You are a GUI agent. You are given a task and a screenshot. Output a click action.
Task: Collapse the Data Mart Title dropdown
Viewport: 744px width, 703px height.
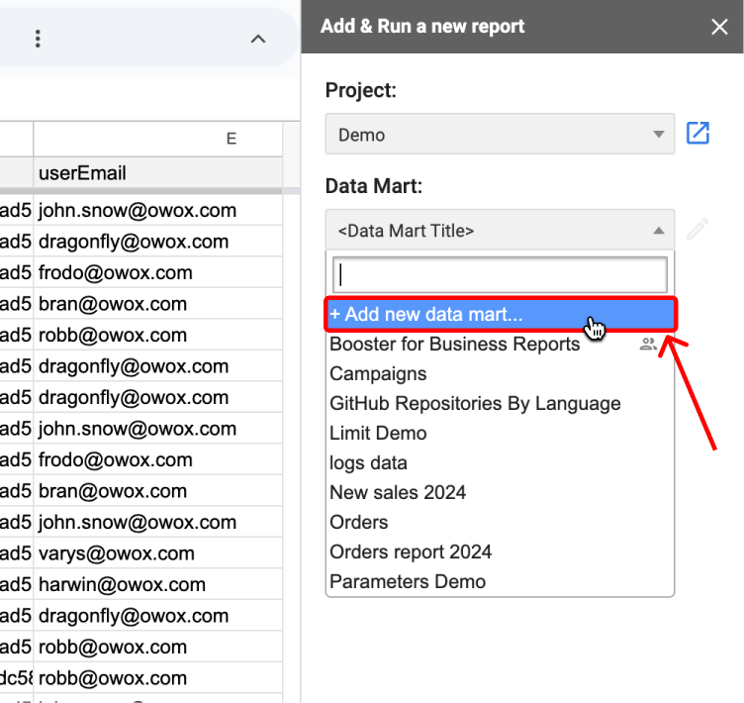[500, 230]
